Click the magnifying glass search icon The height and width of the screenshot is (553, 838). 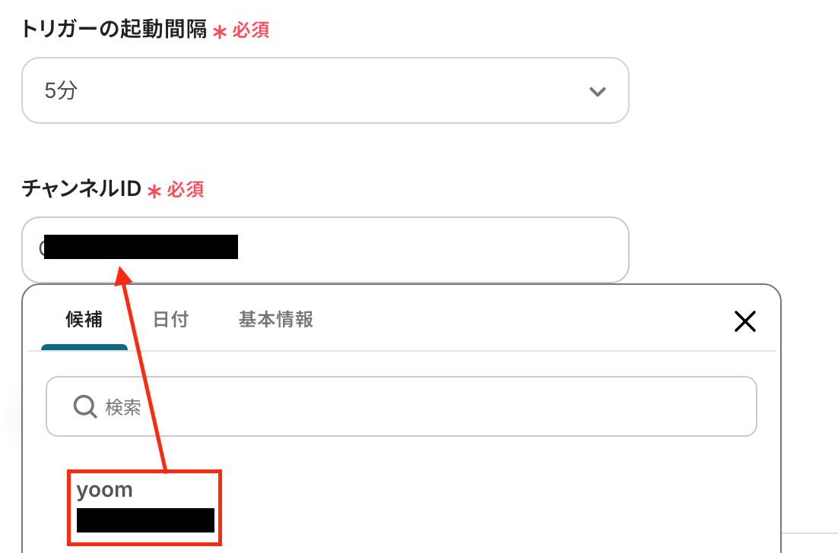[x=84, y=406]
